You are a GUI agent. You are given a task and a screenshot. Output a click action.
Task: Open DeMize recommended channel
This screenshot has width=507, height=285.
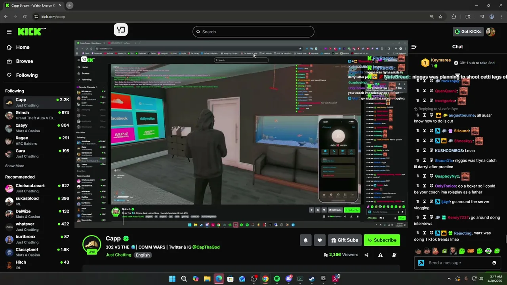pyautogui.click(x=36, y=214)
